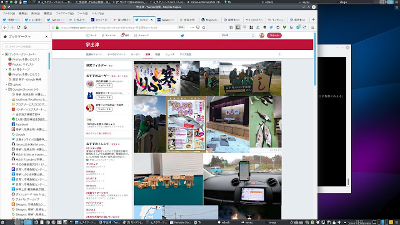400x225 pixels.
Task: Select Users (ユーザー) search tab
Action: coord(136,54)
